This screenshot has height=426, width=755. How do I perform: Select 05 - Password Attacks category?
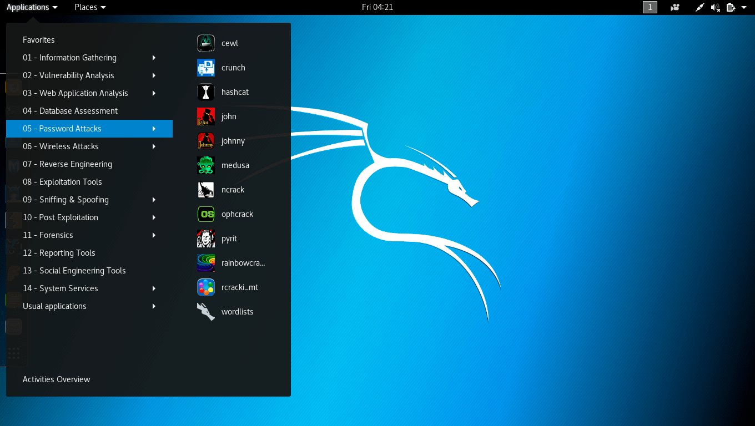tap(89, 129)
